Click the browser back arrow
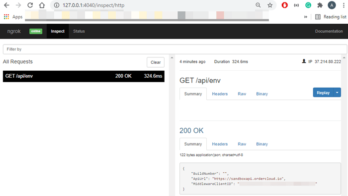The image size is (348, 196). pyautogui.click(x=6, y=5)
